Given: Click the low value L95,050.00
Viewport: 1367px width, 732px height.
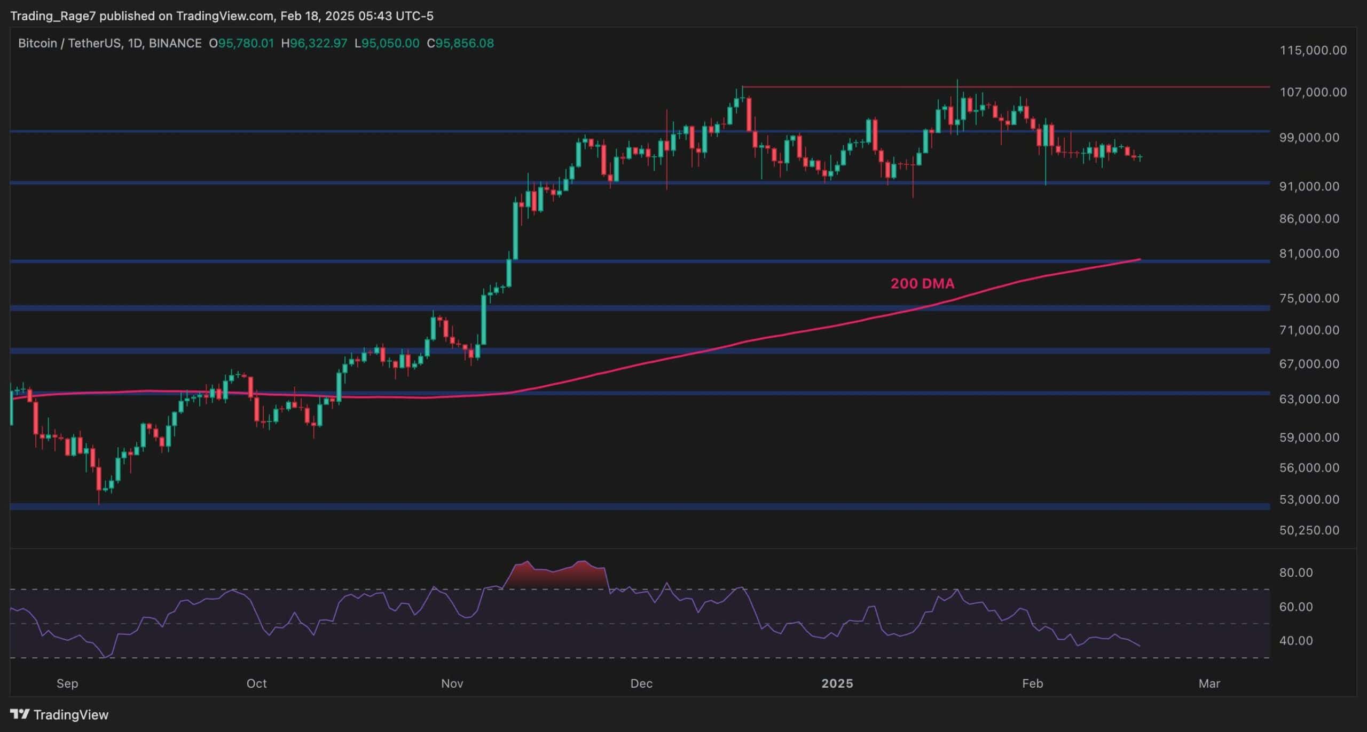Looking at the screenshot, I should pos(387,43).
